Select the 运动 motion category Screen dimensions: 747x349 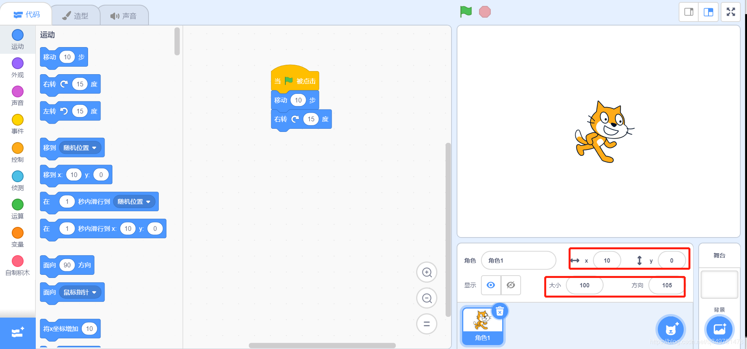click(18, 40)
